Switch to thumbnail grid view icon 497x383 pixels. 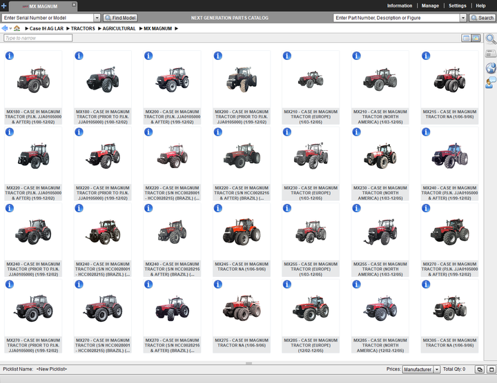point(476,39)
